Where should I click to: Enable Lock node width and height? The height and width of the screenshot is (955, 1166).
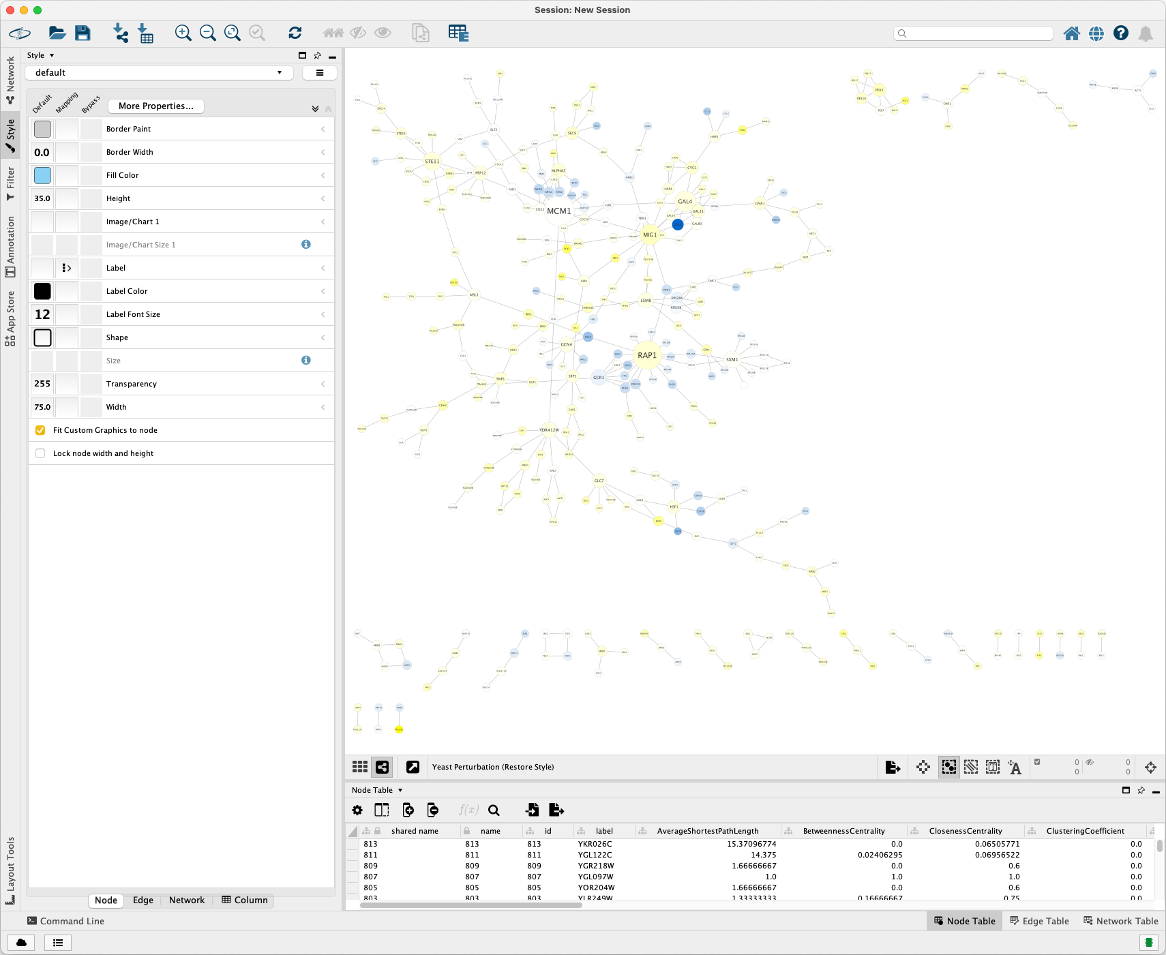point(40,453)
